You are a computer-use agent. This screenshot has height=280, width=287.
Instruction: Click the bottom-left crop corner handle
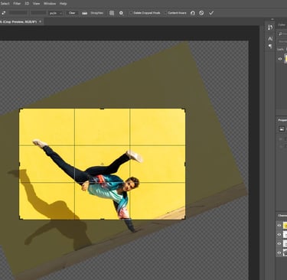21,218
